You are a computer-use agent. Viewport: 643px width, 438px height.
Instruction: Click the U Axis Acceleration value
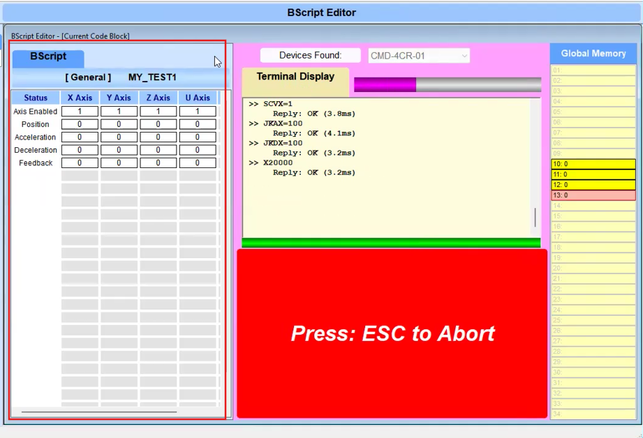pos(198,137)
